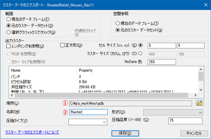Open the 圧縮タイプ(Y) dropdown

[x=88, y=122]
